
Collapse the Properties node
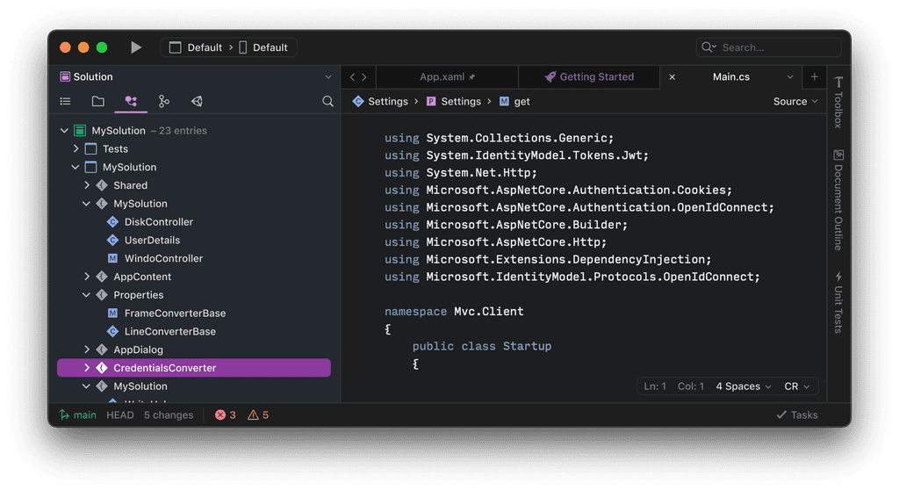[86, 295]
